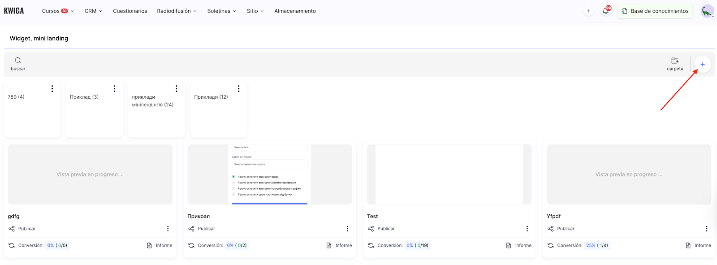
Task: Open three-dot menu on folder 789
Action: pyautogui.click(x=52, y=89)
